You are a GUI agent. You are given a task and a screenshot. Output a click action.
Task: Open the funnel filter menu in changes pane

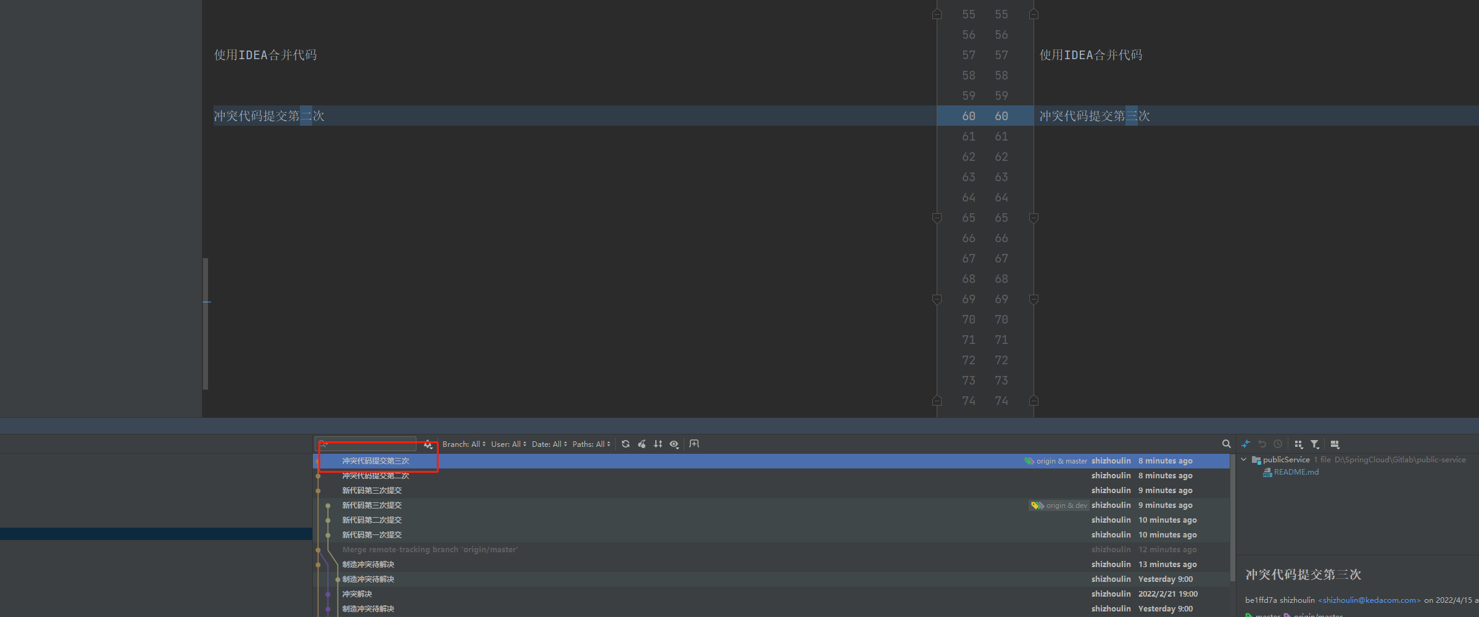pos(1315,444)
